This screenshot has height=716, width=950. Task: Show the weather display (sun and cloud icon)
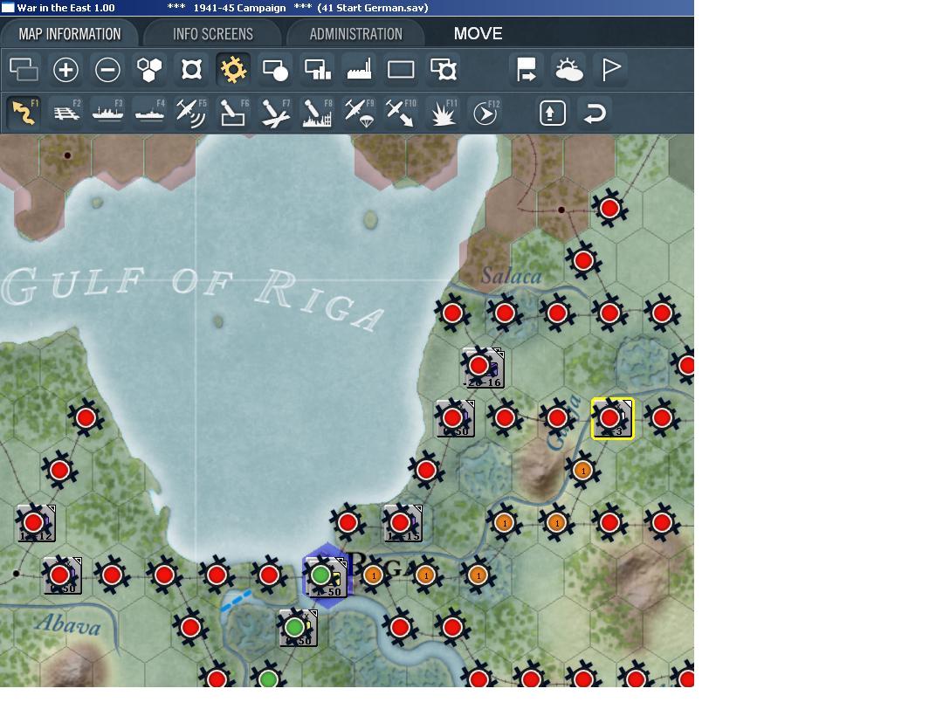(568, 69)
